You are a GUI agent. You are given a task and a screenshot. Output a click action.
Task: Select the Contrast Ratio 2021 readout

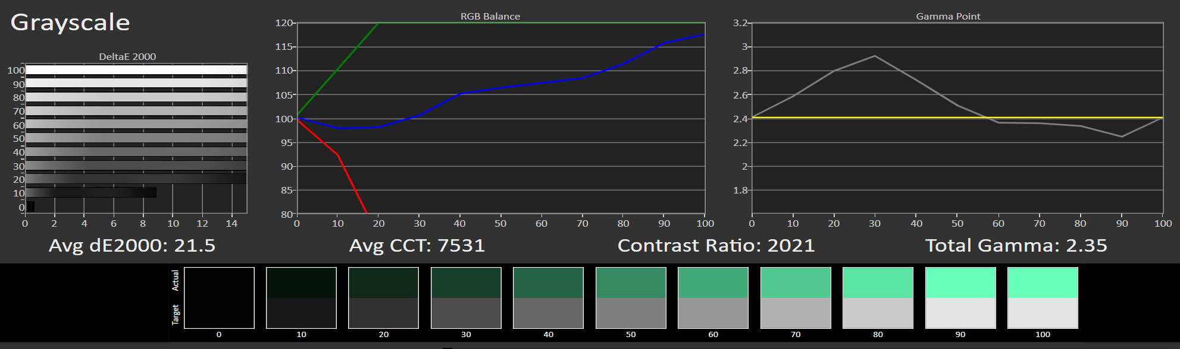[x=716, y=246]
